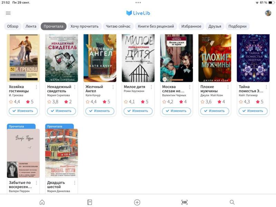Open the barcode scanner icon
276x207 pixels.
point(184,202)
